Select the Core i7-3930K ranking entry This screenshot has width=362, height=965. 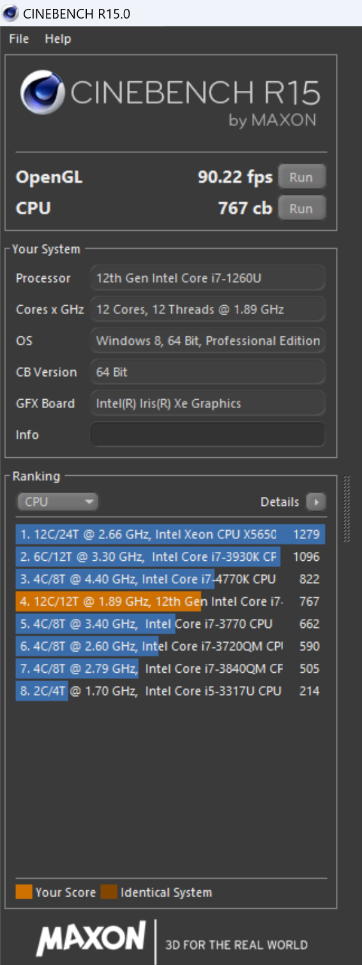(170, 557)
